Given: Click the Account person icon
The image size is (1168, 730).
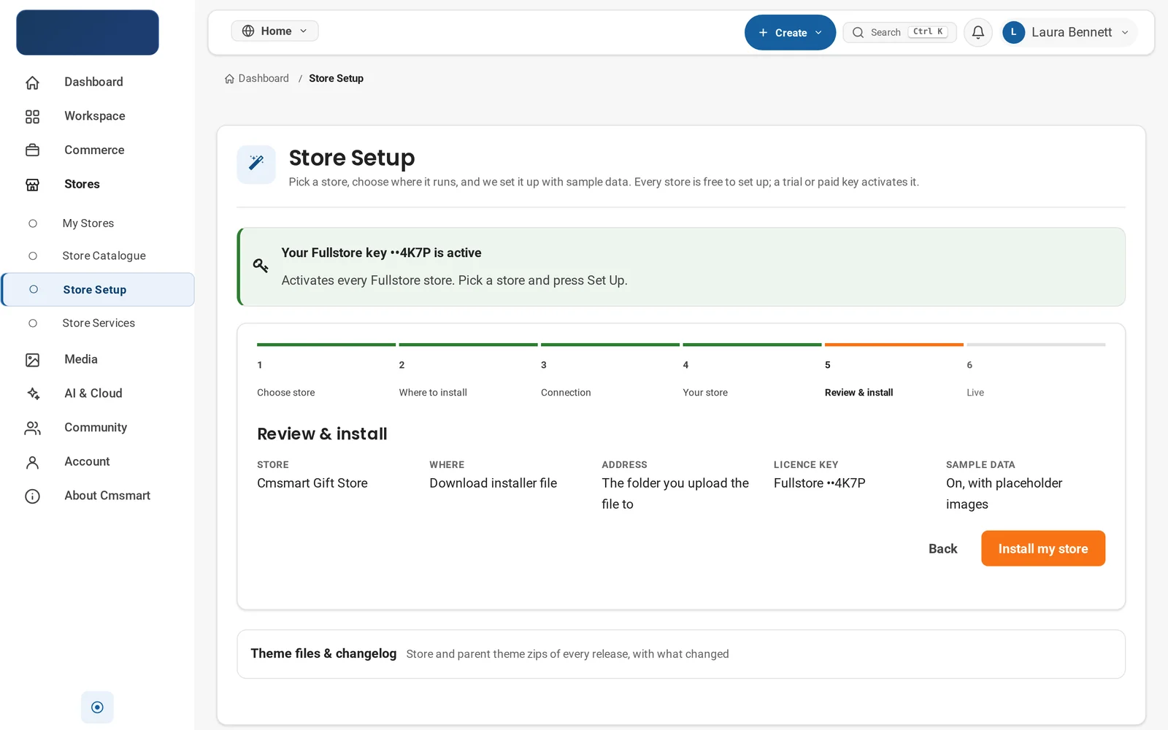Looking at the screenshot, I should click(x=32, y=462).
